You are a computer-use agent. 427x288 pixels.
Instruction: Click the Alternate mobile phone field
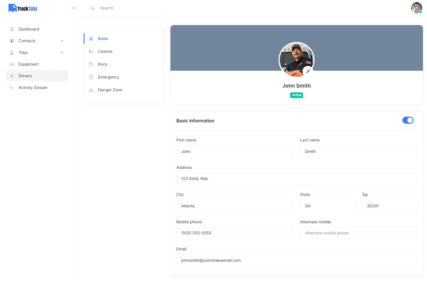click(358, 233)
